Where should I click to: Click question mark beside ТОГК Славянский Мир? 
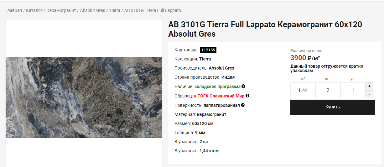tap(247, 96)
